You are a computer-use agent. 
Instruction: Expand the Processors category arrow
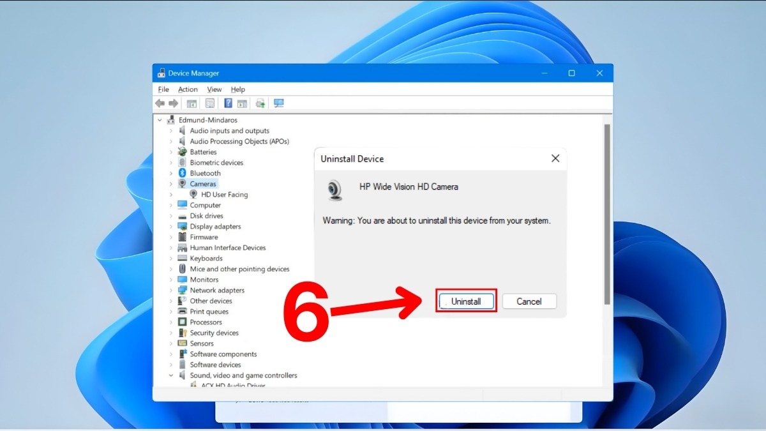171,322
